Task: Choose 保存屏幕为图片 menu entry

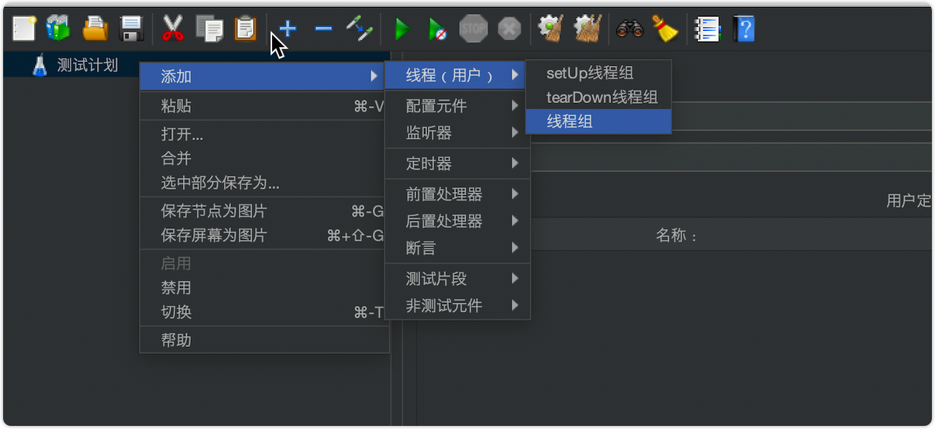Action: [263, 235]
